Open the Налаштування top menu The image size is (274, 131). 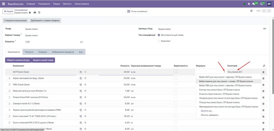tap(82, 4)
